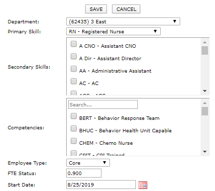Screen dimensions: 215x191
Task: Tick the A Dir - Assistant Director checkbox
Action: tap(74, 56)
